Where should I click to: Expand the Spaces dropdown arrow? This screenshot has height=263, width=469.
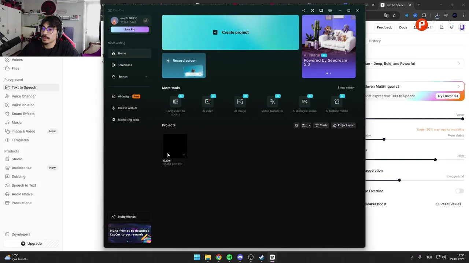tap(146, 77)
